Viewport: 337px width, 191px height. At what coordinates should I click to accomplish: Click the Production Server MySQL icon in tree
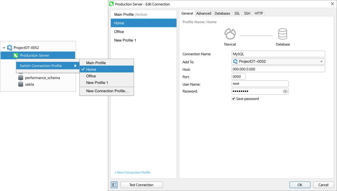click(16, 55)
